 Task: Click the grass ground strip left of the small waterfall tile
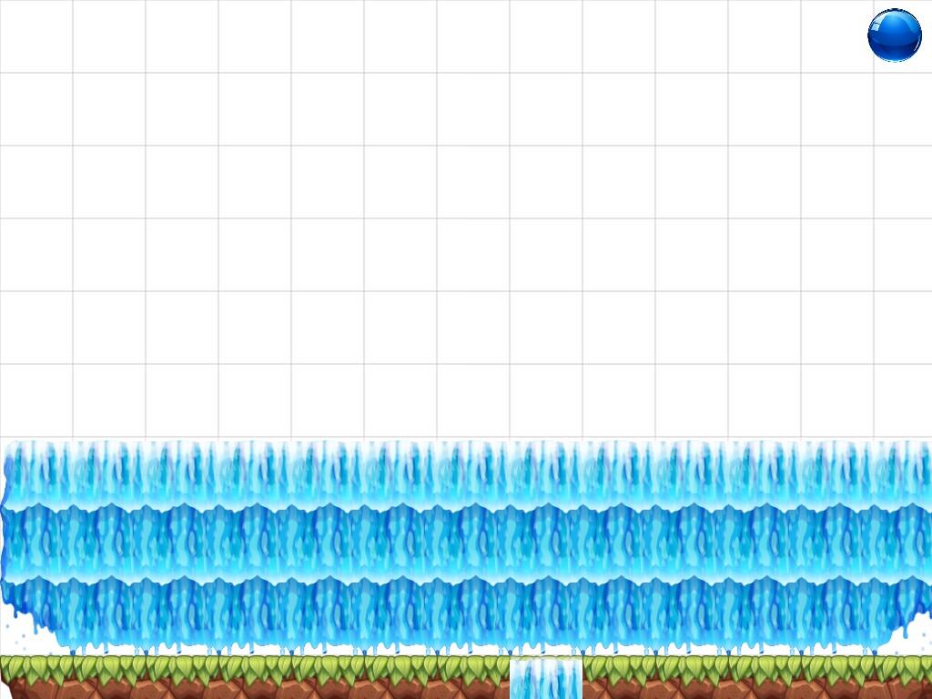click(255, 675)
